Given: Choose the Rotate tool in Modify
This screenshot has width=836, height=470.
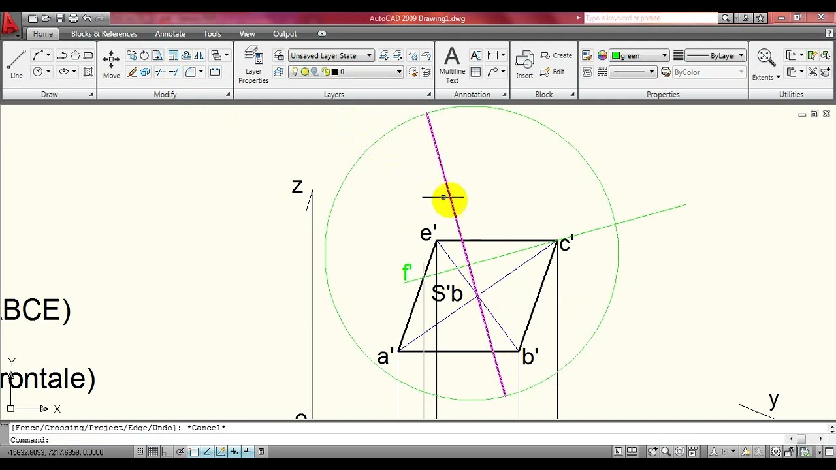Looking at the screenshot, I should tap(144, 55).
